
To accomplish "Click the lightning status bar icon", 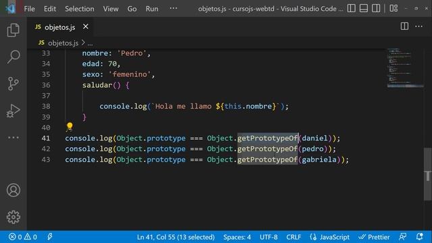I will pyautogui.click(x=50, y=237).
